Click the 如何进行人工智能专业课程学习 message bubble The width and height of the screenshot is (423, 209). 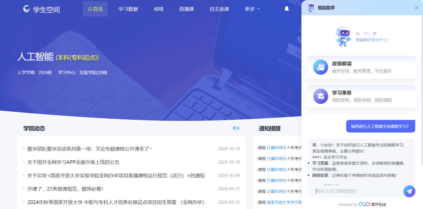point(380,126)
